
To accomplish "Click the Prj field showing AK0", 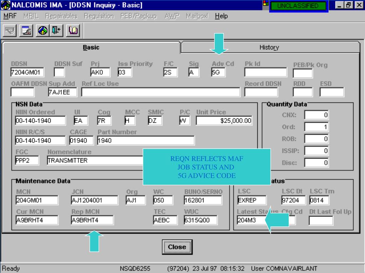I will click(x=100, y=72).
